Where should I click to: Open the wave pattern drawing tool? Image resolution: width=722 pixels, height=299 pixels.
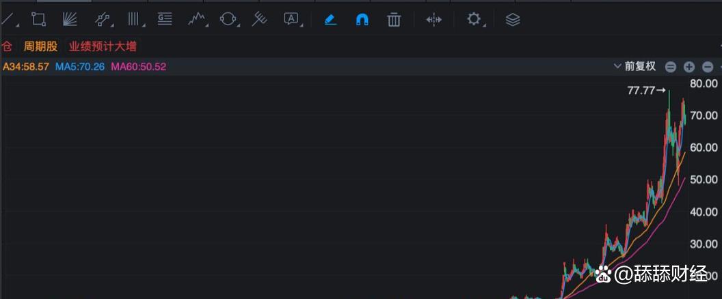click(x=197, y=19)
